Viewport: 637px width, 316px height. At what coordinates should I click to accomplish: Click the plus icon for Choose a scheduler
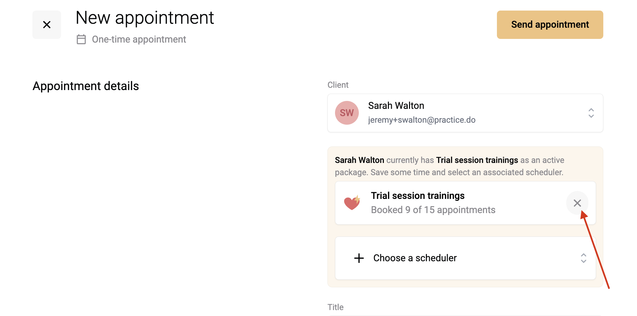[359, 258]
